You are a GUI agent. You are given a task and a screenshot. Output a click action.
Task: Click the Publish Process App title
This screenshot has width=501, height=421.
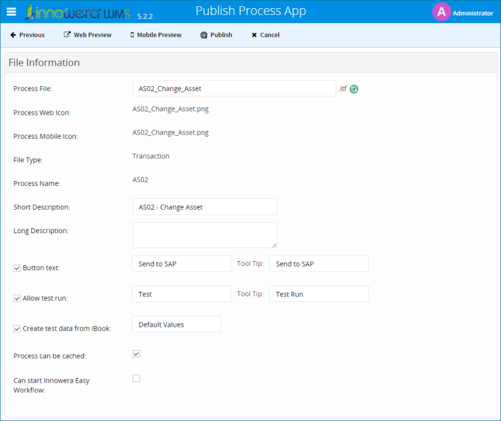[x=250, y=11]
